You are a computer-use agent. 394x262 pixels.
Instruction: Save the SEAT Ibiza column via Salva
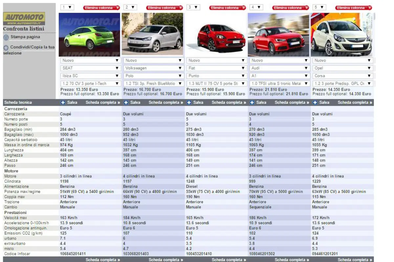72,102
